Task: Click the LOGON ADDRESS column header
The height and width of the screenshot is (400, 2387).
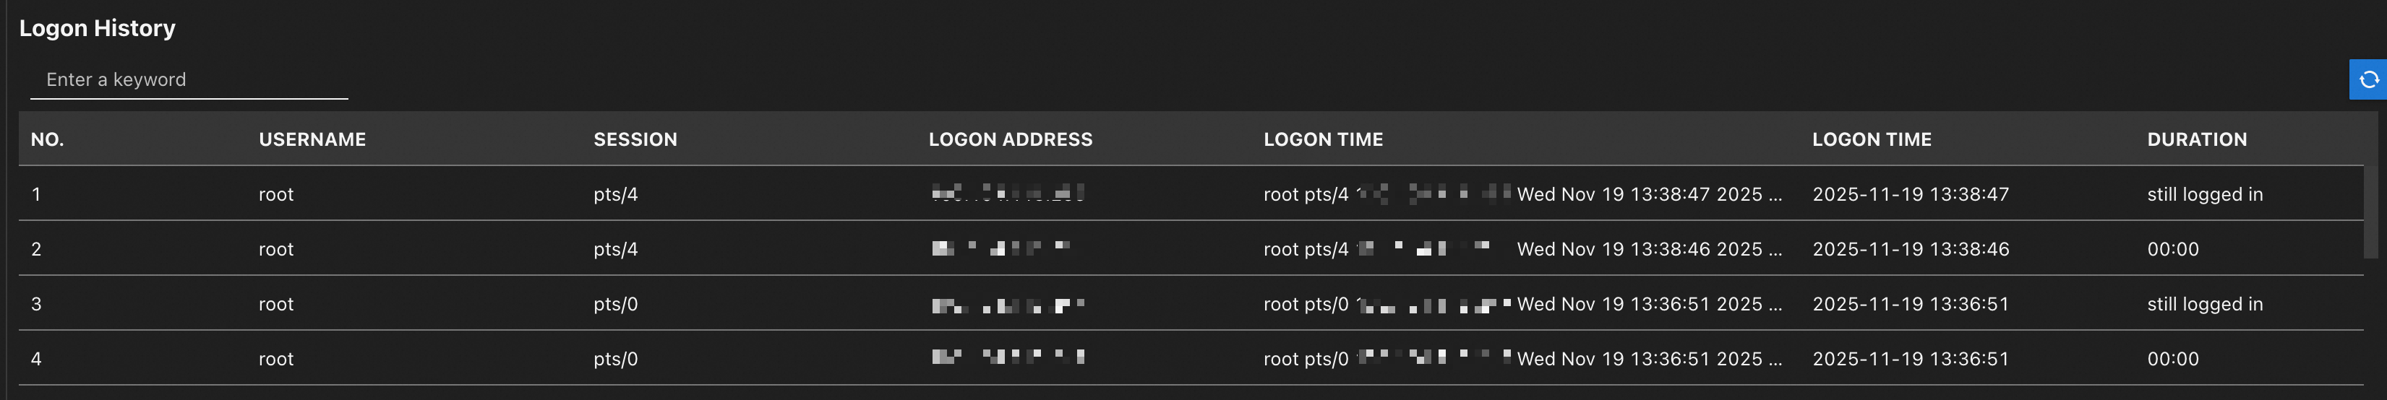Action: tap(1010, 139)
